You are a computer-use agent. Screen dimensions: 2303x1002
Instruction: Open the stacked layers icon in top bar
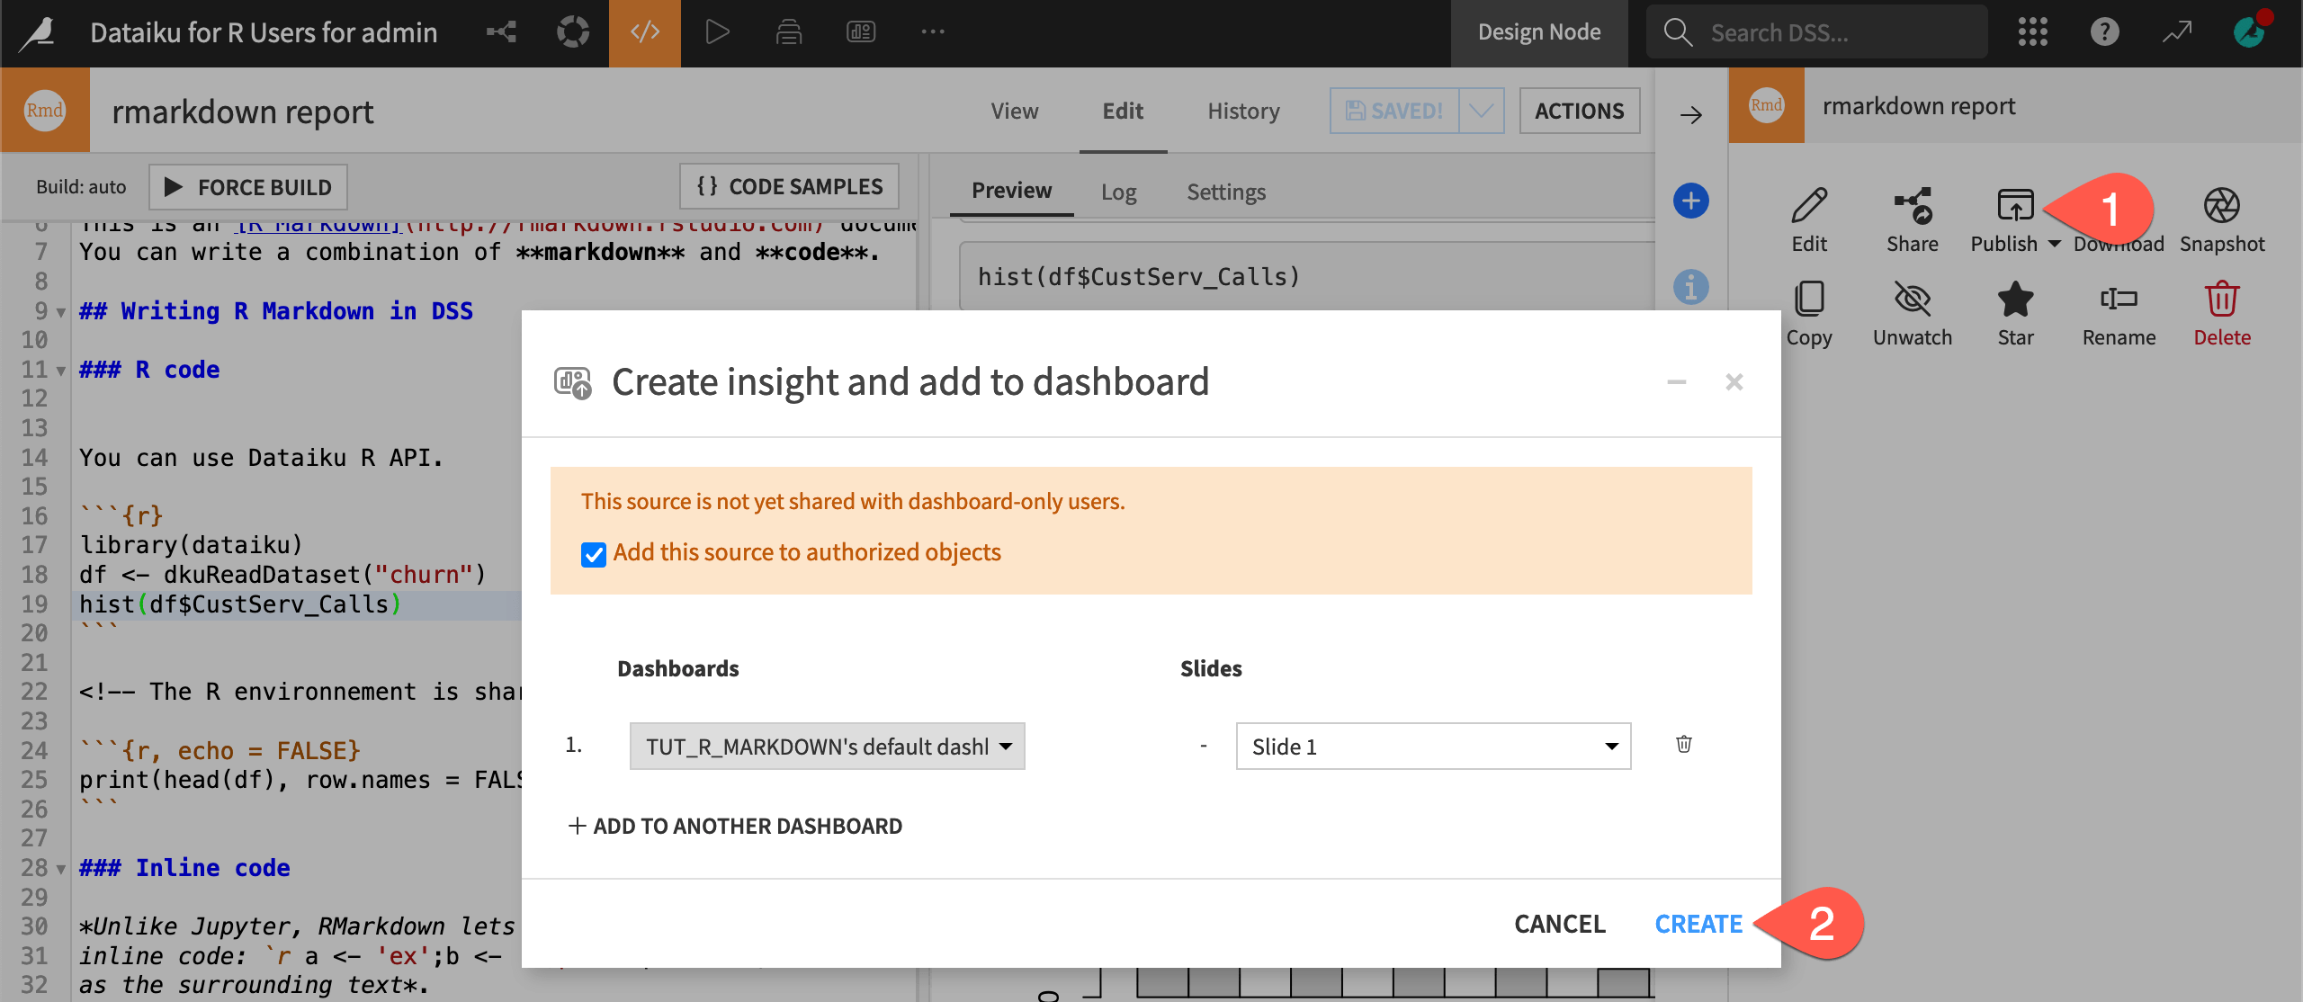pos(789,32)
